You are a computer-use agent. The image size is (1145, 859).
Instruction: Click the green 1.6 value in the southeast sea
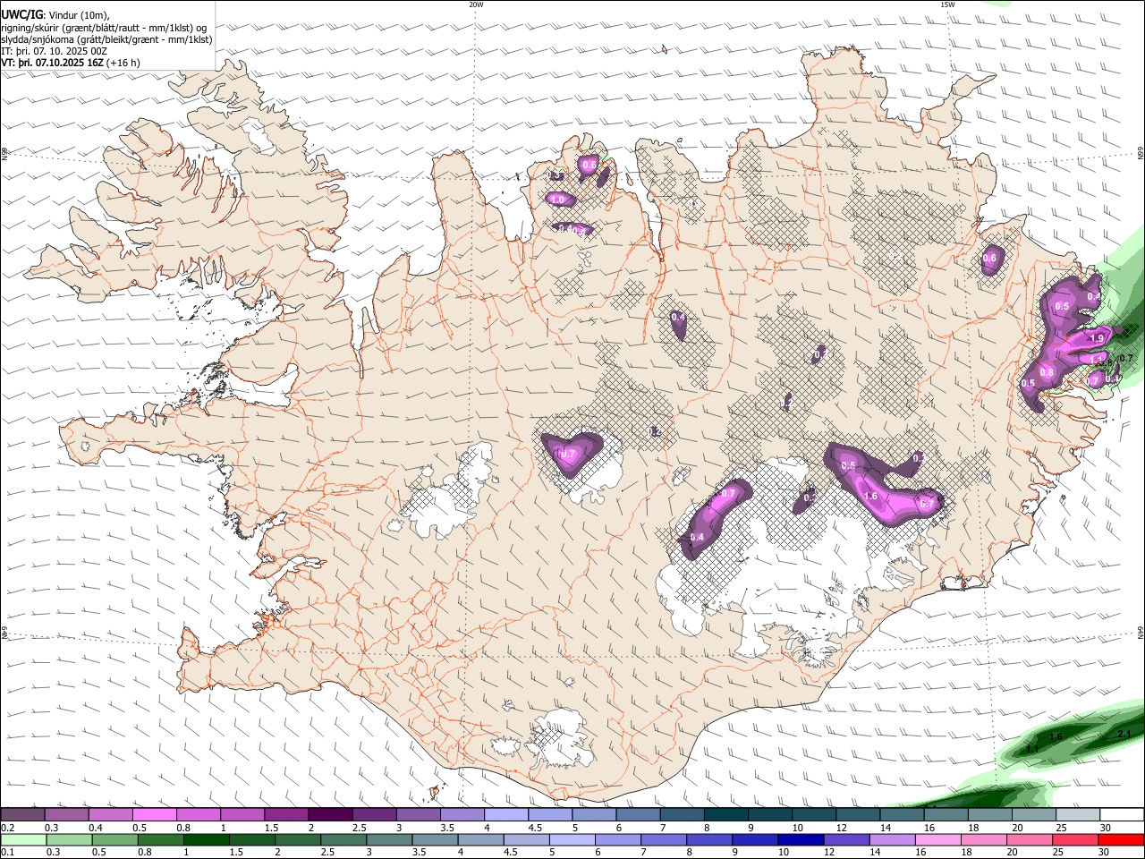(1056, 736)
